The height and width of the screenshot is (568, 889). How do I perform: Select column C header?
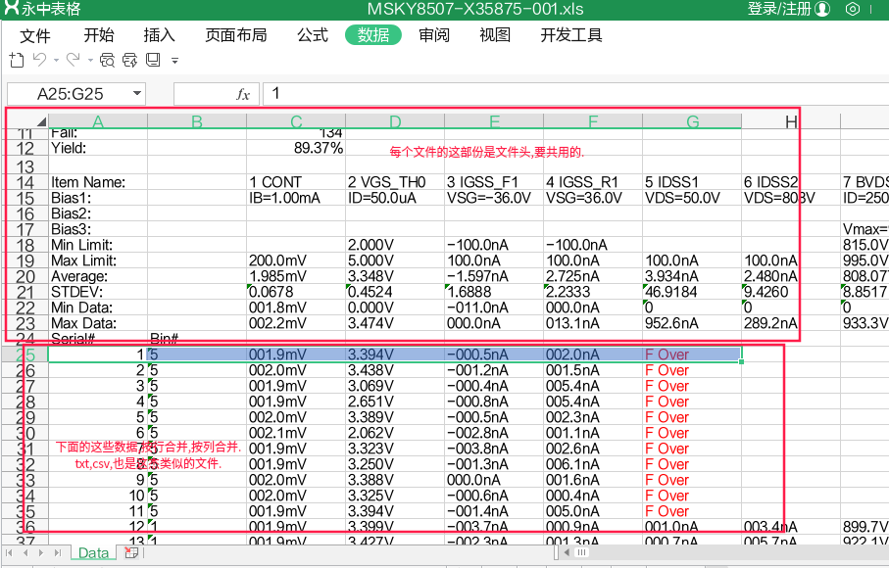coord(296,121)
